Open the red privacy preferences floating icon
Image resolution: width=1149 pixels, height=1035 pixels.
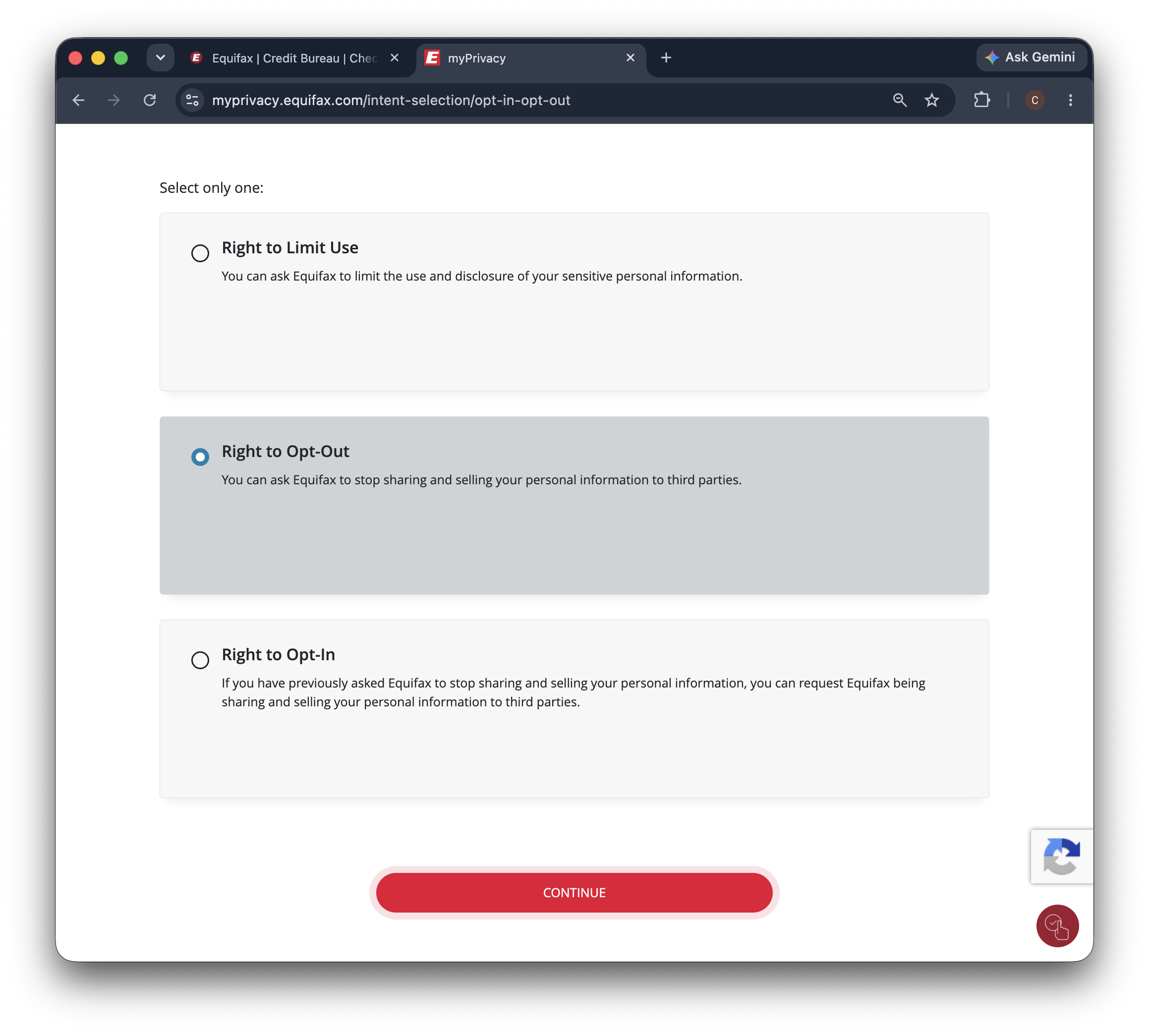pyautogui.click(x=1057, y=926)
